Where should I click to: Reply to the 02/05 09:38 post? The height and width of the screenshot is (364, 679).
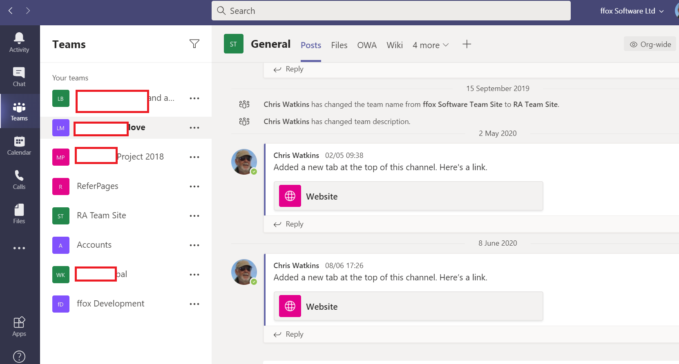(x=288, y=224)
